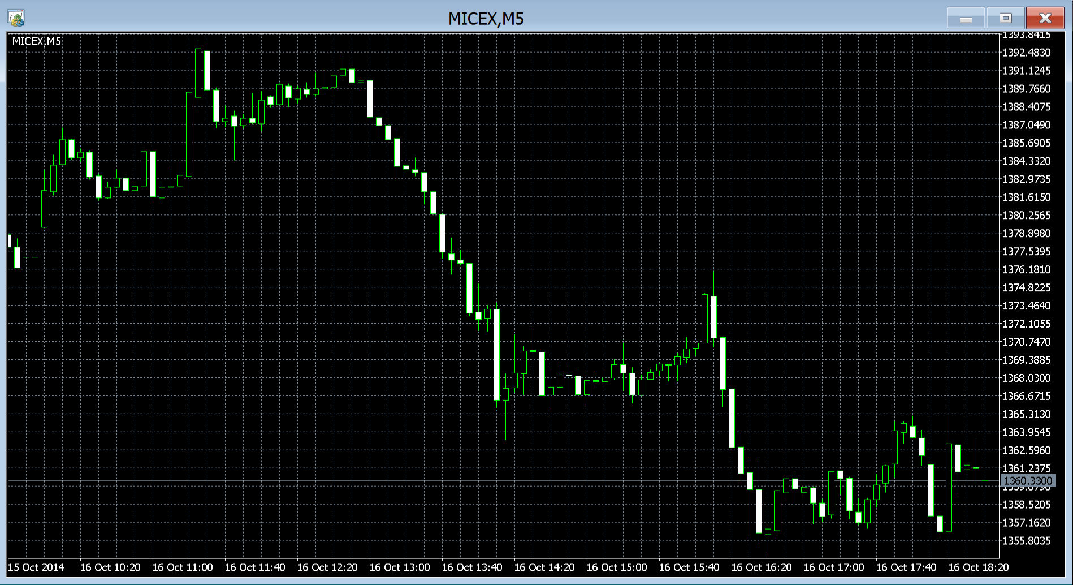
Task: Click the 16 Oct 17:40 time label
Action: coord(906,567)
